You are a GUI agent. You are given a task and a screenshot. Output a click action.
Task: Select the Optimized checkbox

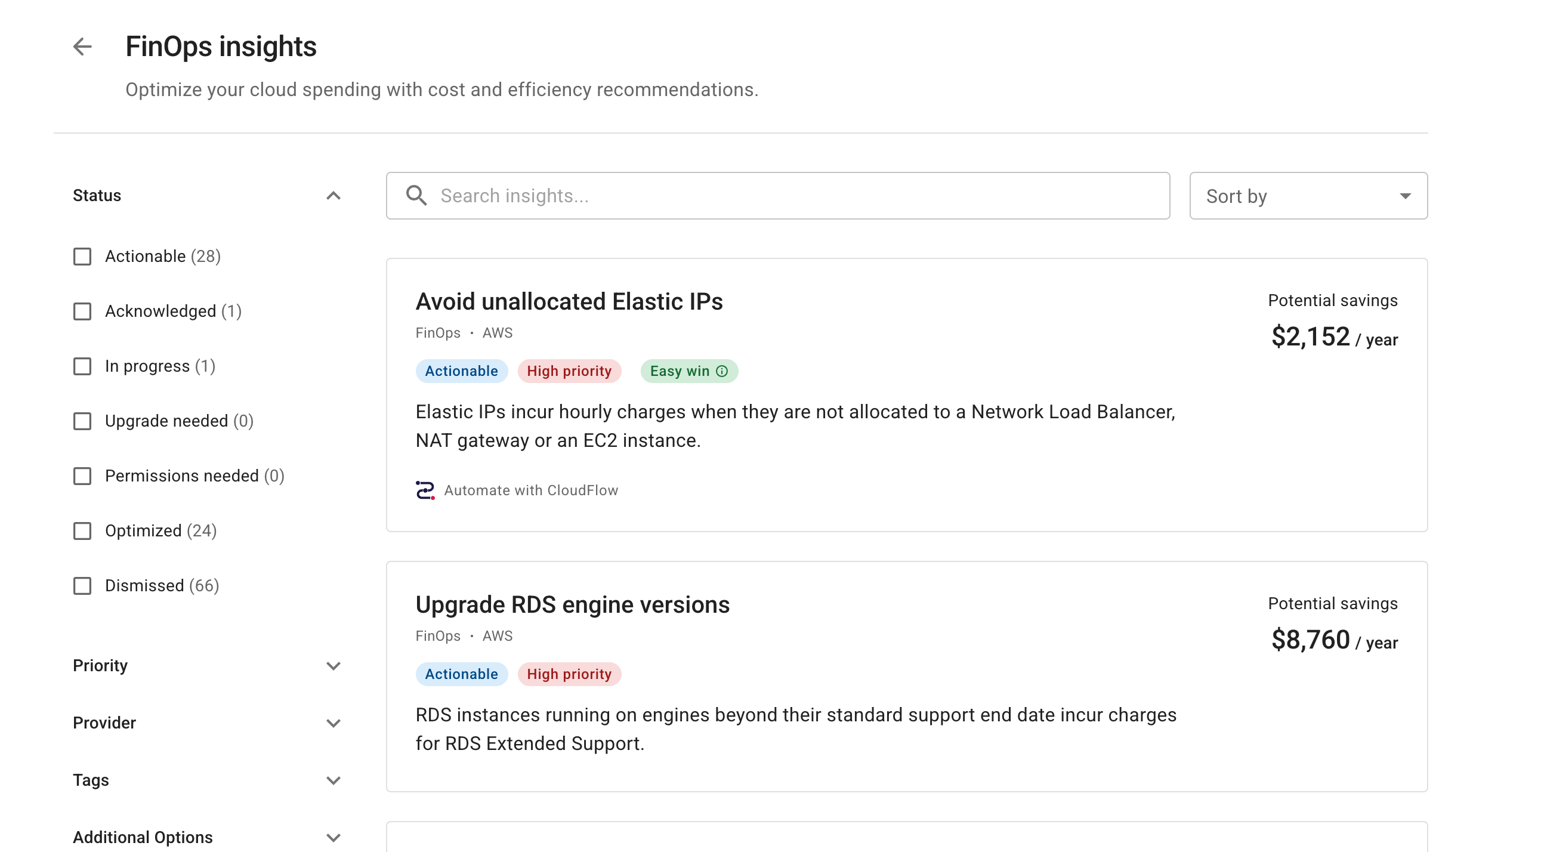(82, 530)
